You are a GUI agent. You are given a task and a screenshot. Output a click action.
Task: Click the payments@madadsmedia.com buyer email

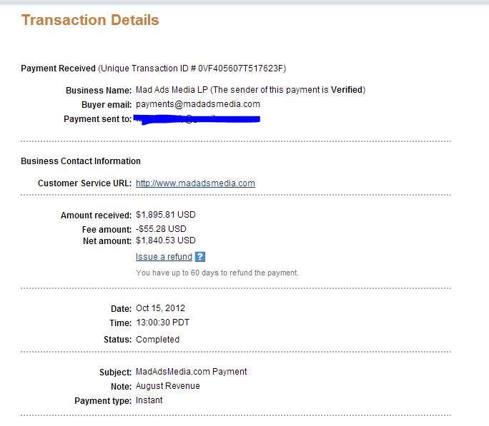pyautogui.click(x=198, y=104)
